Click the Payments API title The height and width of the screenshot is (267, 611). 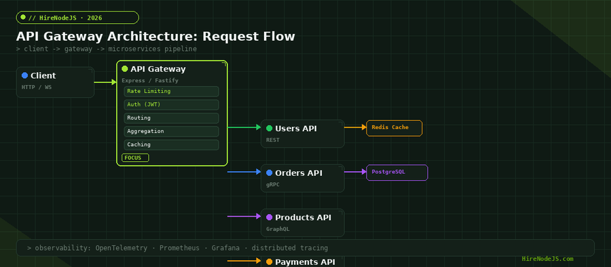tap(305, 262)
